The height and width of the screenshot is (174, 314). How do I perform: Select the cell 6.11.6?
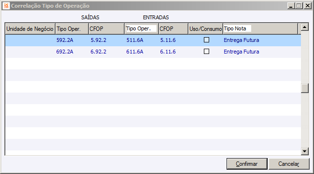tap(168, 52)
